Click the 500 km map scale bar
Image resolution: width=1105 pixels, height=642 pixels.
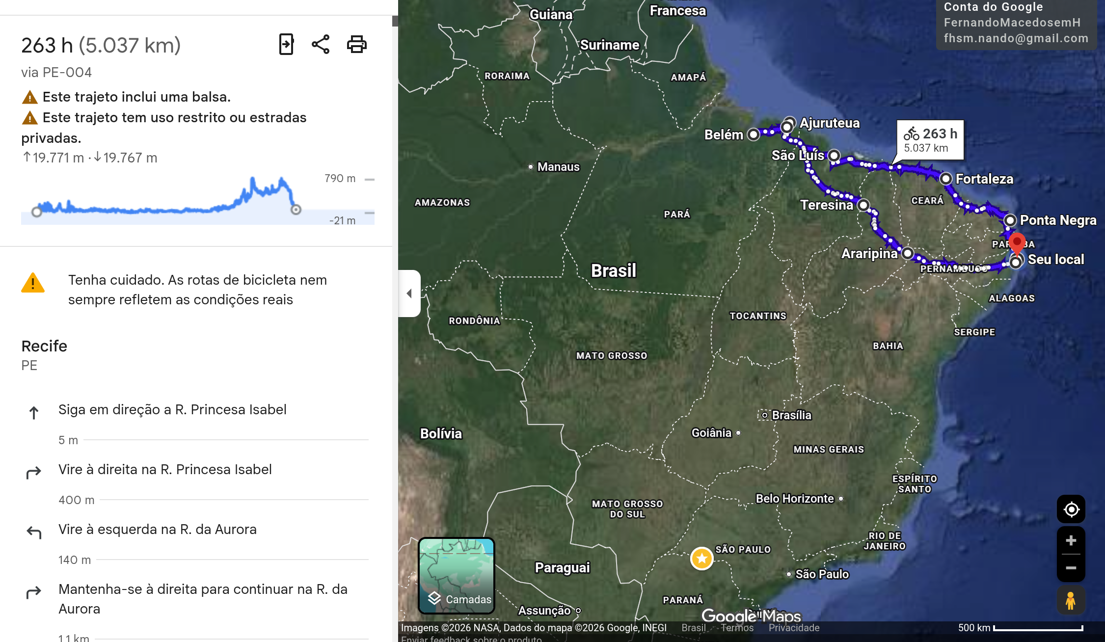[x=1038, y=628]
